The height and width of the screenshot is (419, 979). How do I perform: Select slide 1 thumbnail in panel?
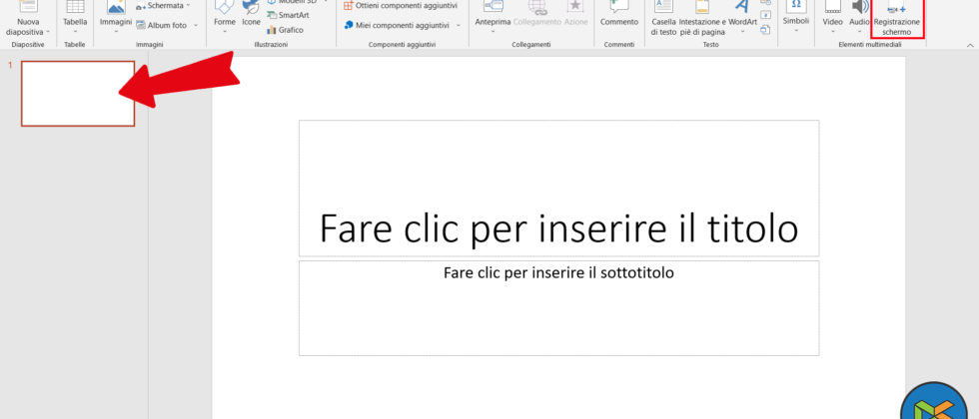coord(78,94)
